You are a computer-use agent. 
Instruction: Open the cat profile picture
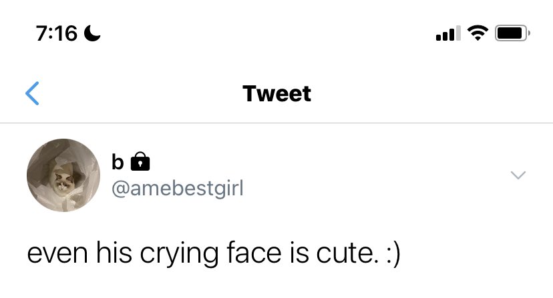63,175
